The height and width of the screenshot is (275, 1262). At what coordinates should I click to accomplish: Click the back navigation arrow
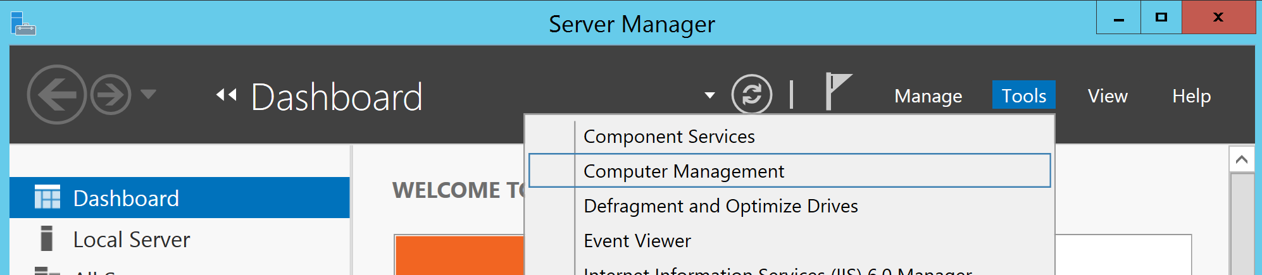click(x=57, y=95)
